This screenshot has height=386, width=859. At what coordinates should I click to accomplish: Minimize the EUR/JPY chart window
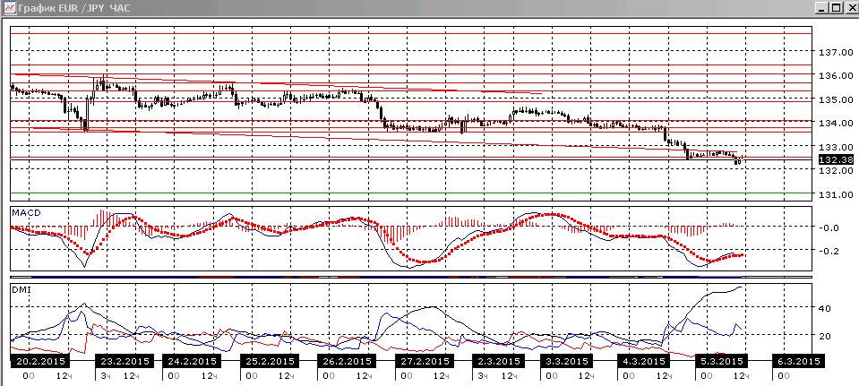(x=821, y=8)
